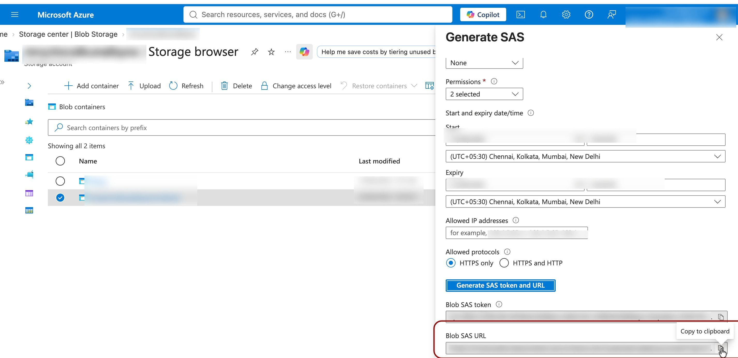Select HTTPS and HTTP protocol option

(x=504, y=263)
